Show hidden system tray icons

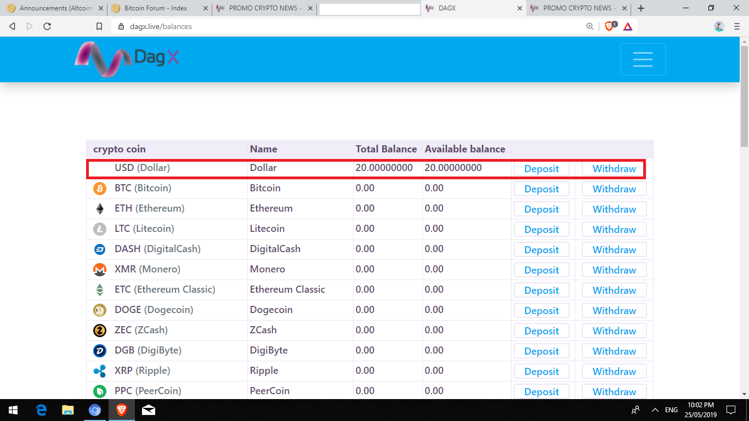pos(655,409)
